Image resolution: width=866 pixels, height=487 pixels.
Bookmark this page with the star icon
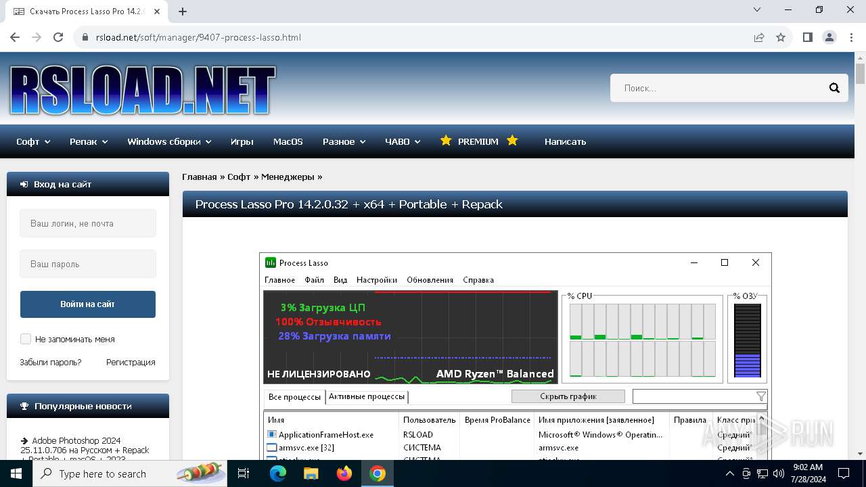[781, 37]
